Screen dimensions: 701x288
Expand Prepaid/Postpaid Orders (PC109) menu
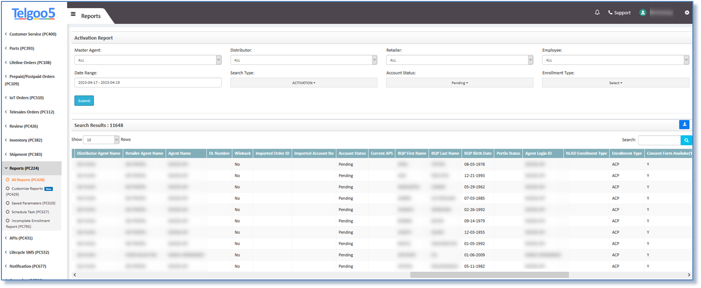coord(30,80)
